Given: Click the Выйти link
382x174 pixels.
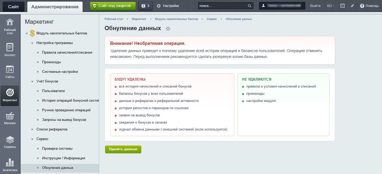Looking at the screenshot, I should tap(315, 6).
